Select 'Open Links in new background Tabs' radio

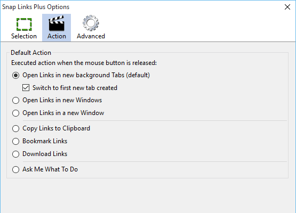15,76
